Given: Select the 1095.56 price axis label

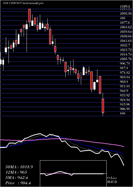Looking at the screenshot, I should (x=126, y=13).
